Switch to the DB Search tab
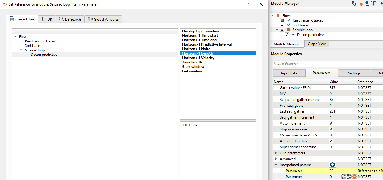383x180 pixels. coord(70,19)
